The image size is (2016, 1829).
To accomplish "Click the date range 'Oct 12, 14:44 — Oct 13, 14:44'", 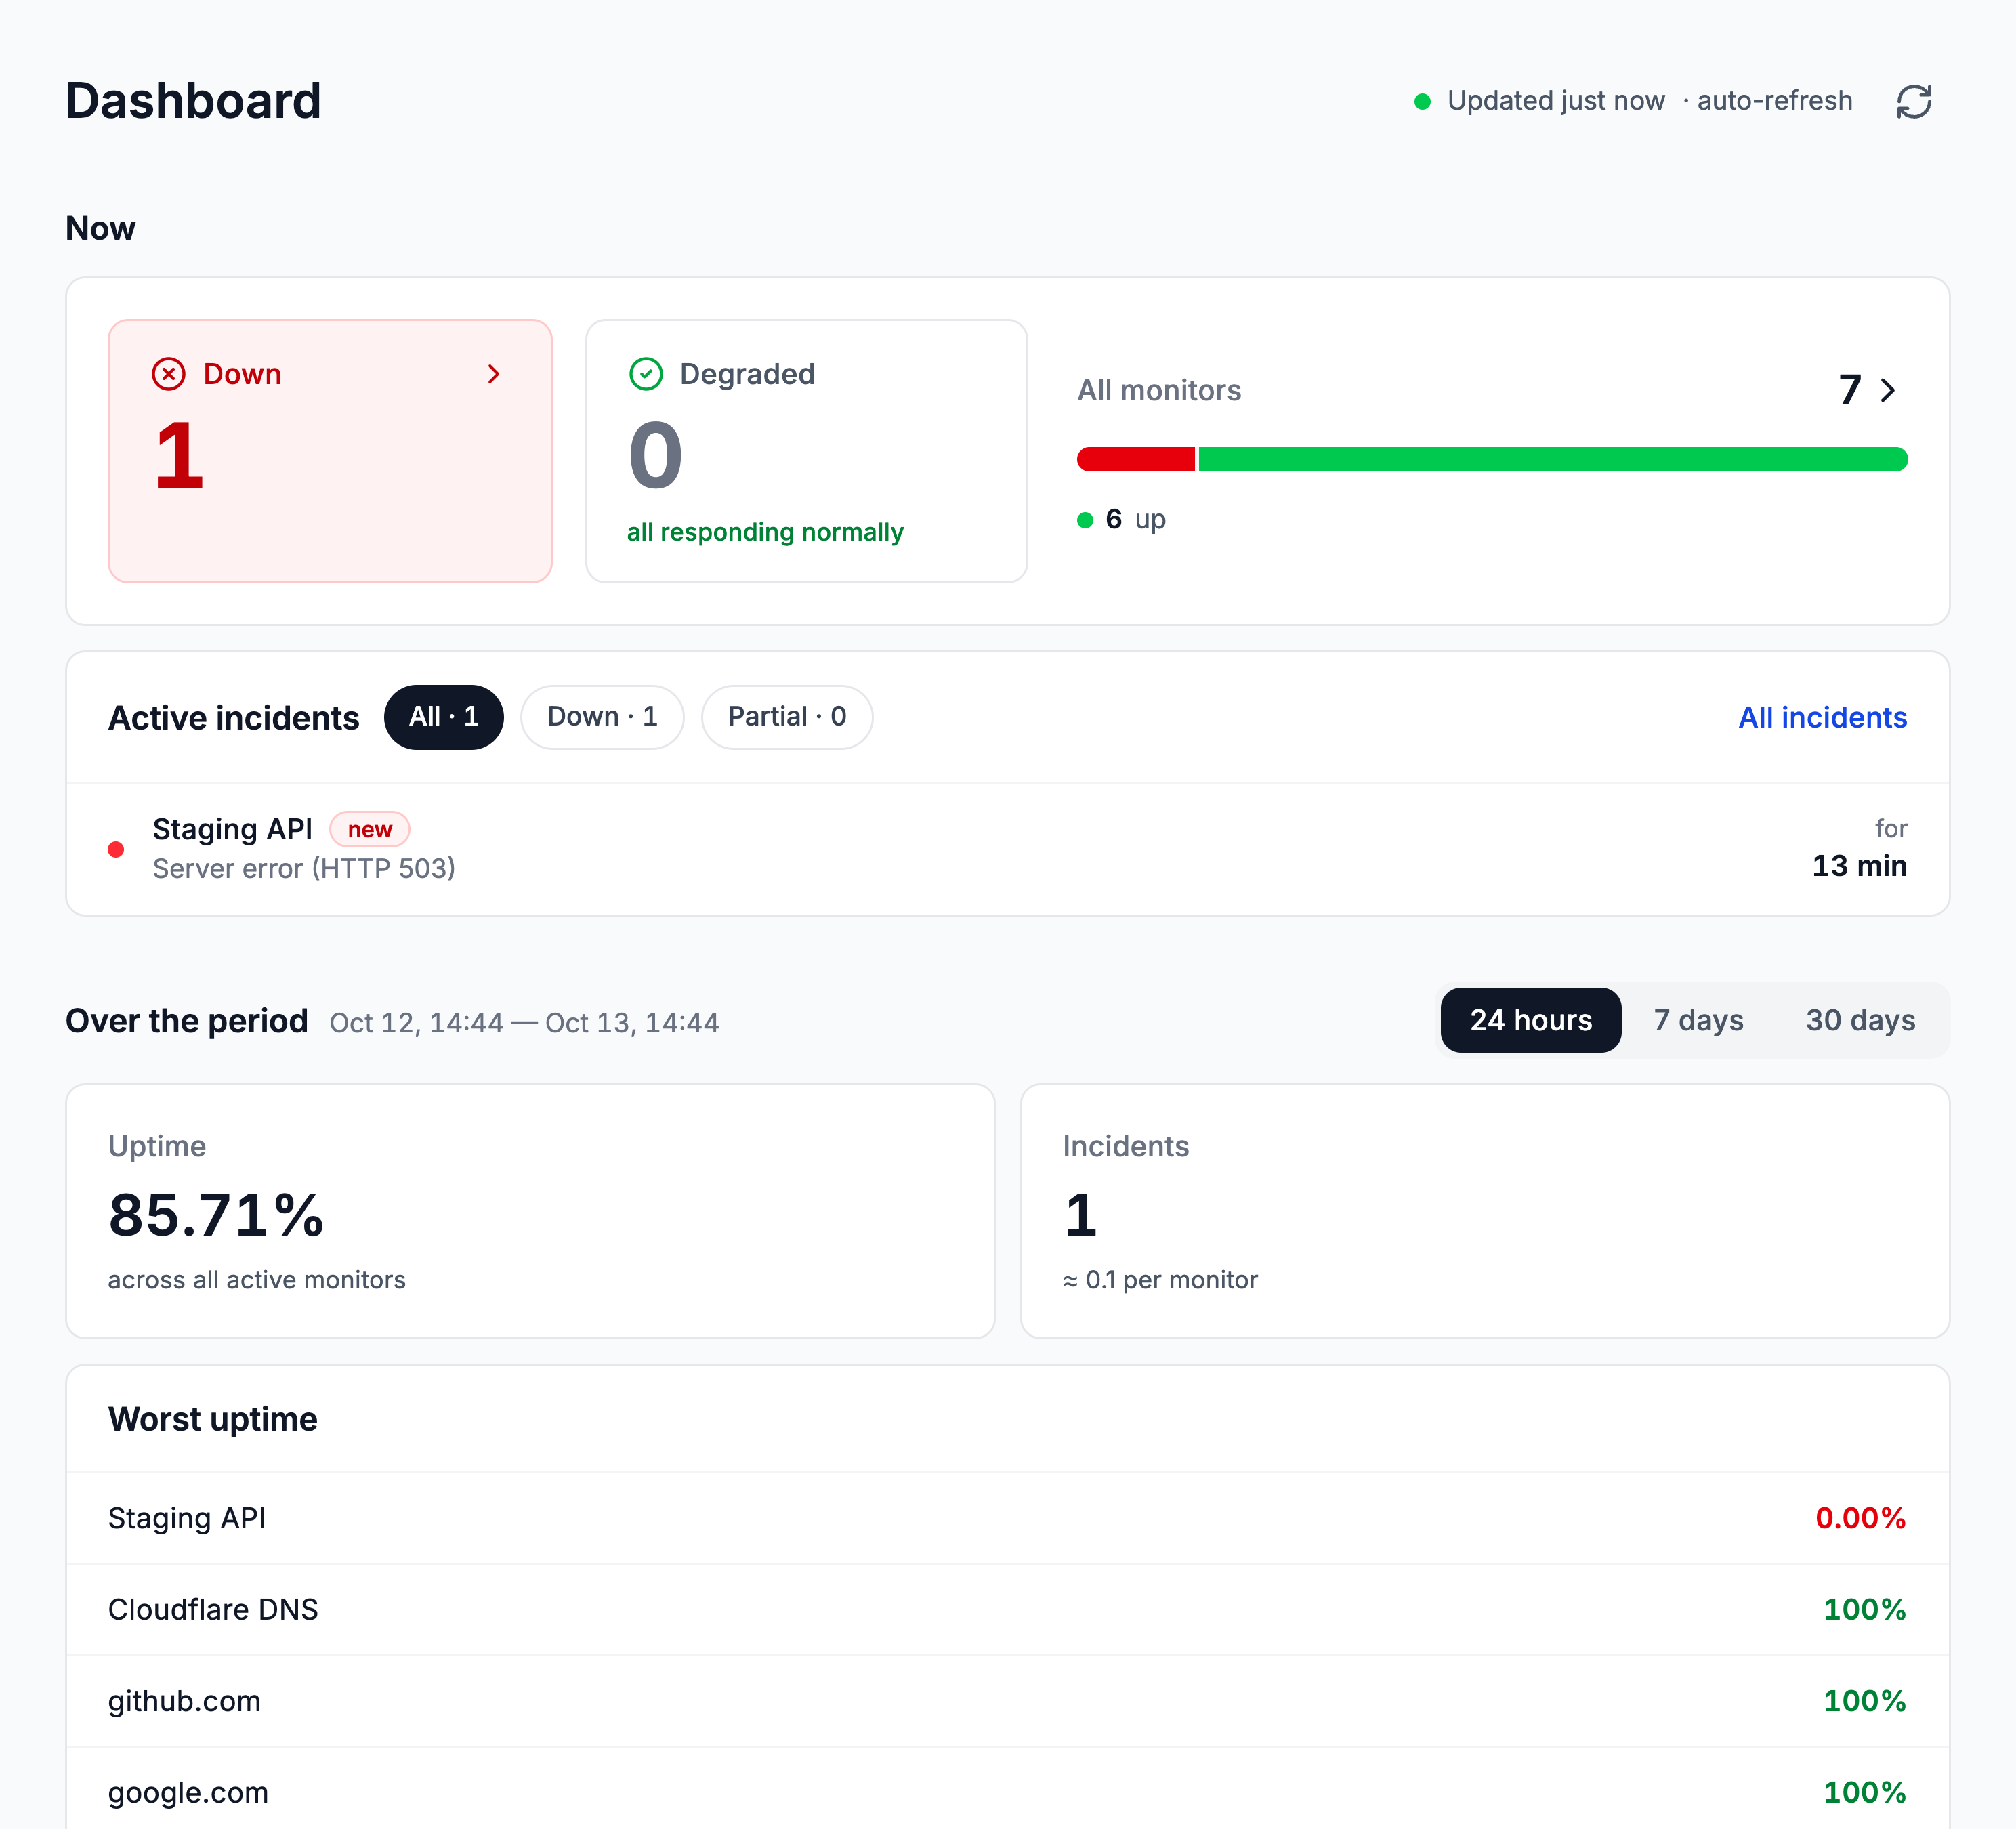I will click(524, 1023).
